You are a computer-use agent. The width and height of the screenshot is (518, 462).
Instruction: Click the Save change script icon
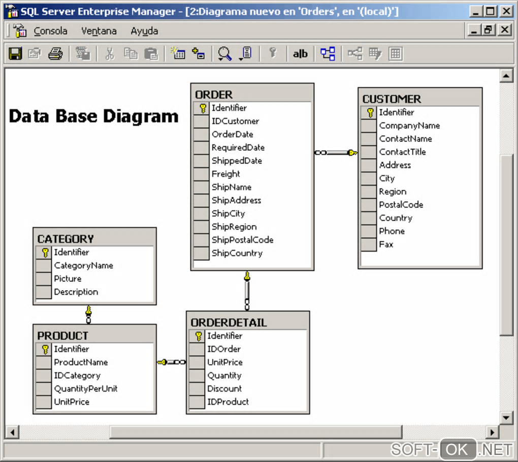point(83,53)
